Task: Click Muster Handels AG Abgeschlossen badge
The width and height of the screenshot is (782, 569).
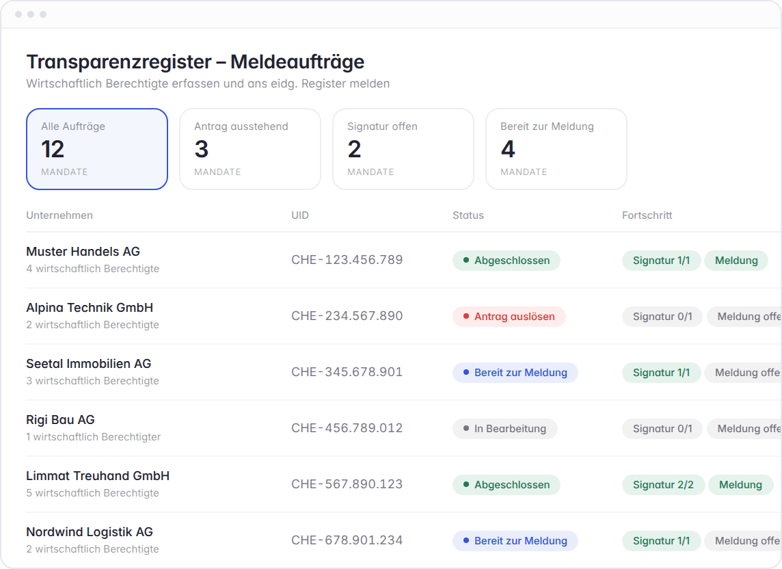Action: tap(507, 261)
